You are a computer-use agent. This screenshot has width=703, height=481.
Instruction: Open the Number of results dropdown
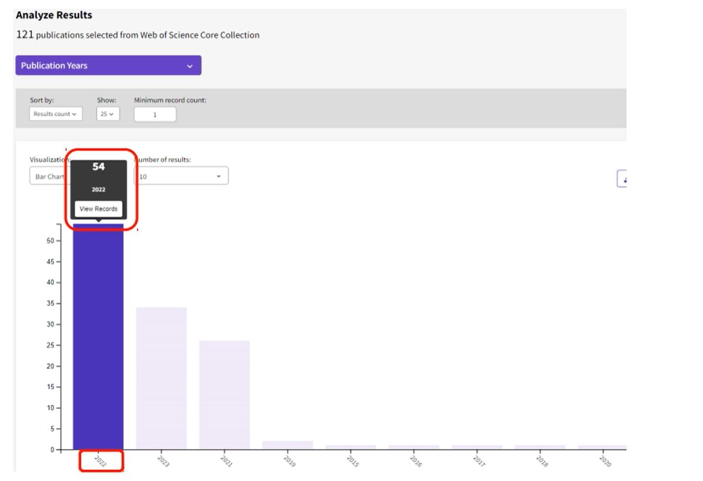181,176
